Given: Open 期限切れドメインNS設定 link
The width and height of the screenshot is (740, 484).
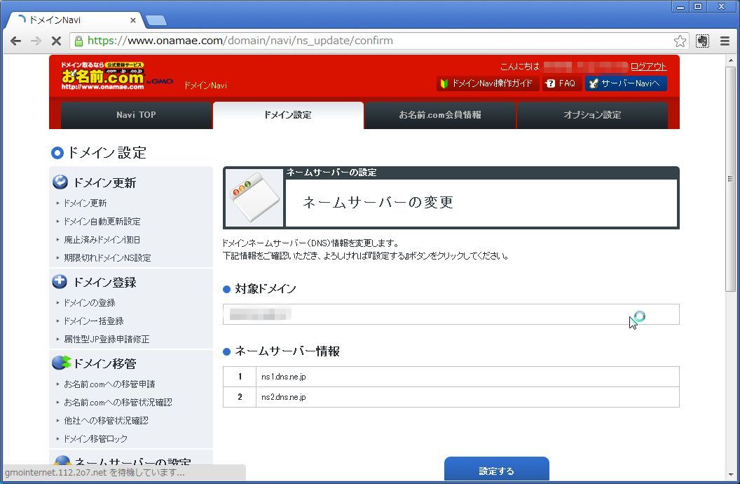Looking at the screenshot, I should coord(107,258).
